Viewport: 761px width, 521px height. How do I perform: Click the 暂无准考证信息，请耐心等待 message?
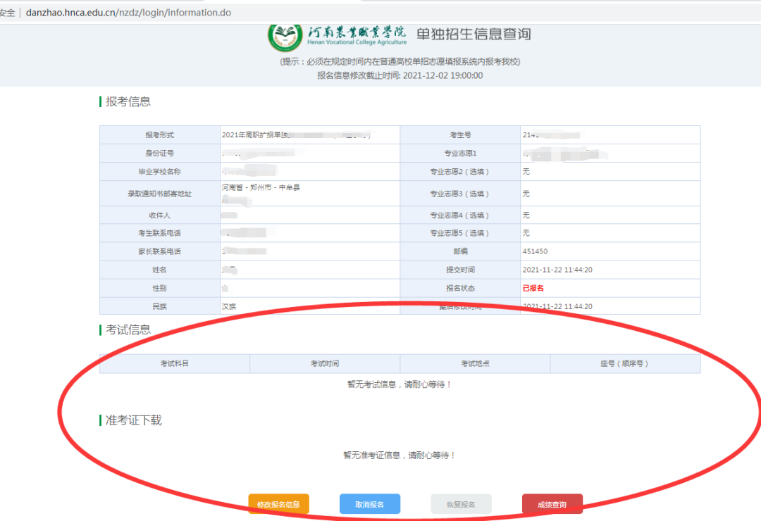tap(400, 455)
